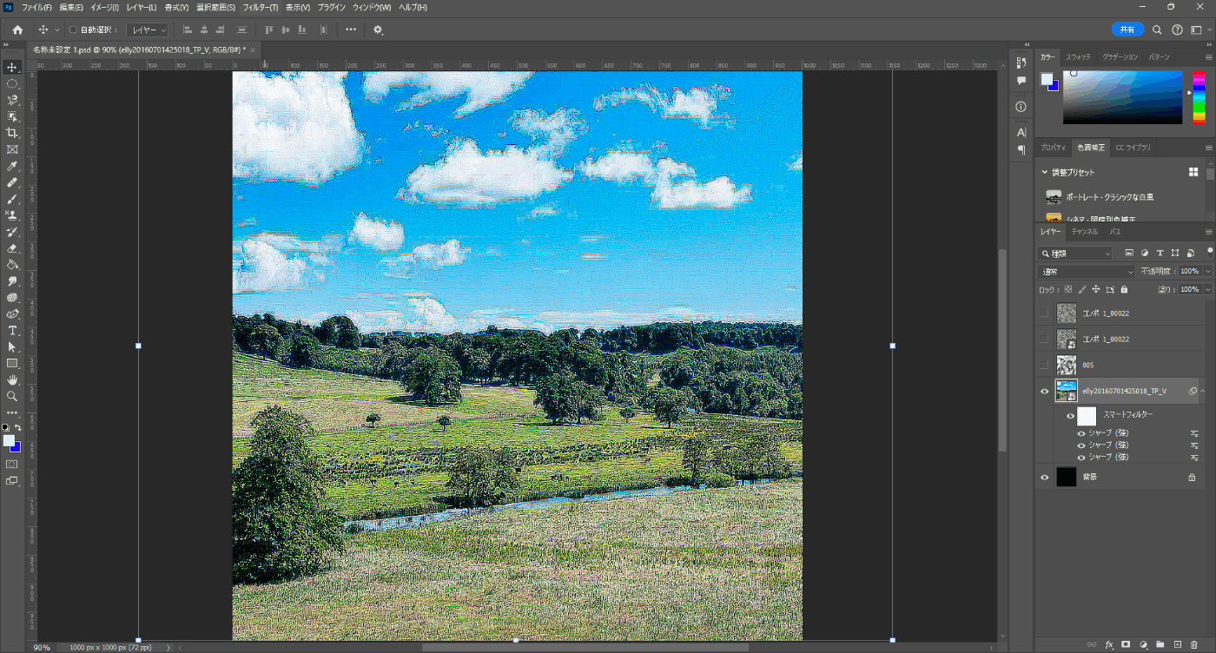Select the Eyedropper tool
1216x653 pixels.
[x=12, y=166]
